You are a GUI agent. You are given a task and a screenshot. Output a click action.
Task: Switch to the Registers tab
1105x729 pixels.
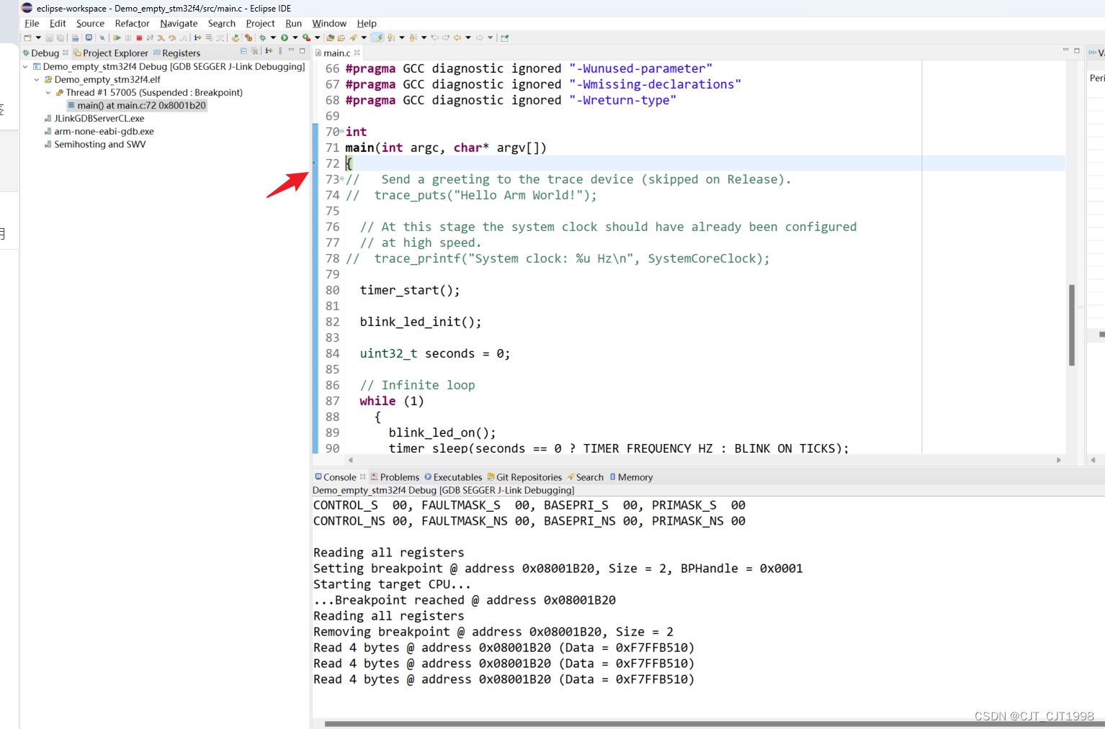[176, 53]
